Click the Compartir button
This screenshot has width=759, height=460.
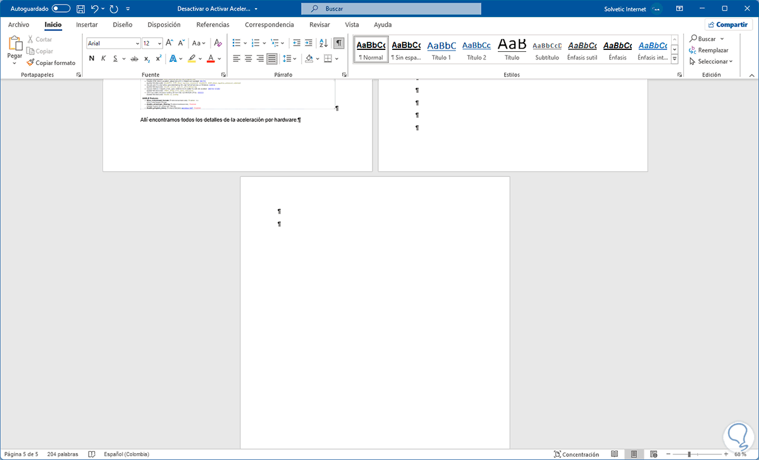728,24
